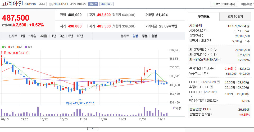Select the 1주일 line chart period
Viewport: 254px width, 132px height.
[33, 36]
